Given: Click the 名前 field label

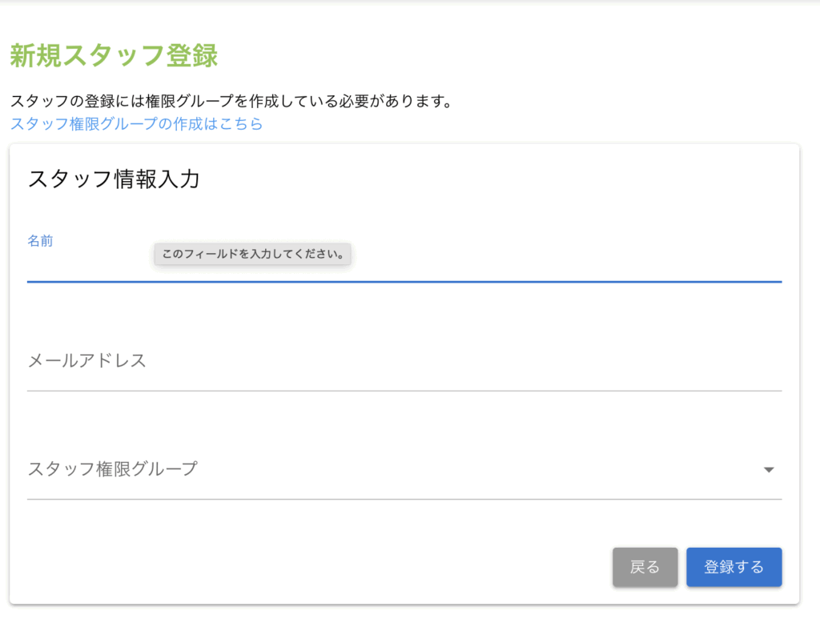Looking at the screenshot, I should click(40, 241).
